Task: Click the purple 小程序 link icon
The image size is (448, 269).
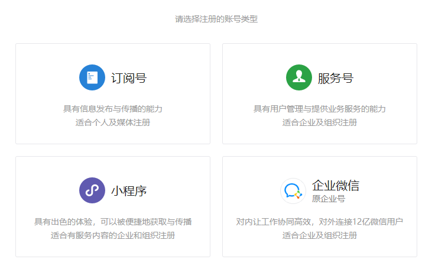Action: [x=92, y=190]
